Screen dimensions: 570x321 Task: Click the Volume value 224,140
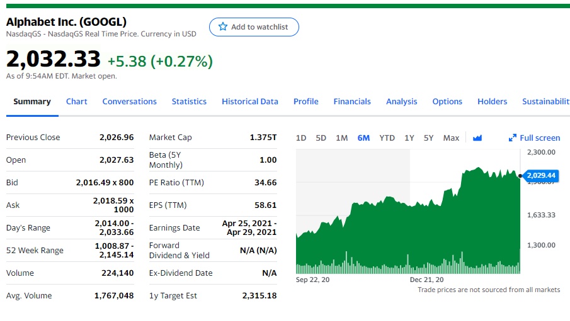coord(117,273)
